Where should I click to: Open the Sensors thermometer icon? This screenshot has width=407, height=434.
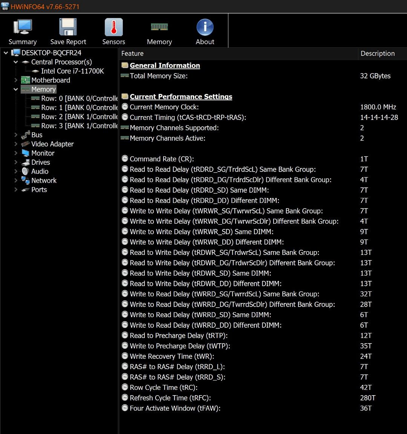click(113, 27)
